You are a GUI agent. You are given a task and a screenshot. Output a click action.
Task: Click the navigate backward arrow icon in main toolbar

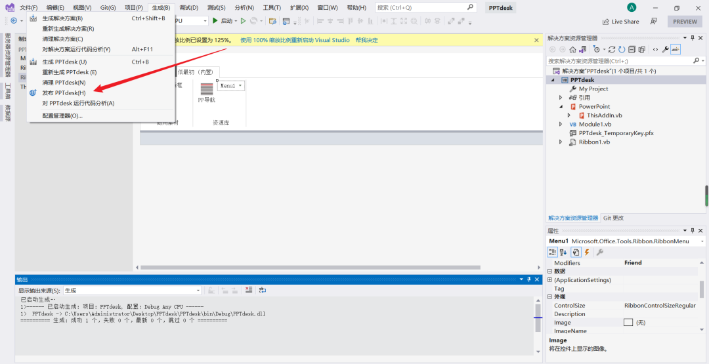pos(14,21)
